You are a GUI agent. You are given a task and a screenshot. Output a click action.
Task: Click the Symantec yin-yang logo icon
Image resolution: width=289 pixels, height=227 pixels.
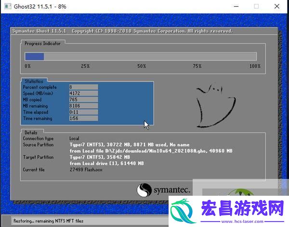144,190
